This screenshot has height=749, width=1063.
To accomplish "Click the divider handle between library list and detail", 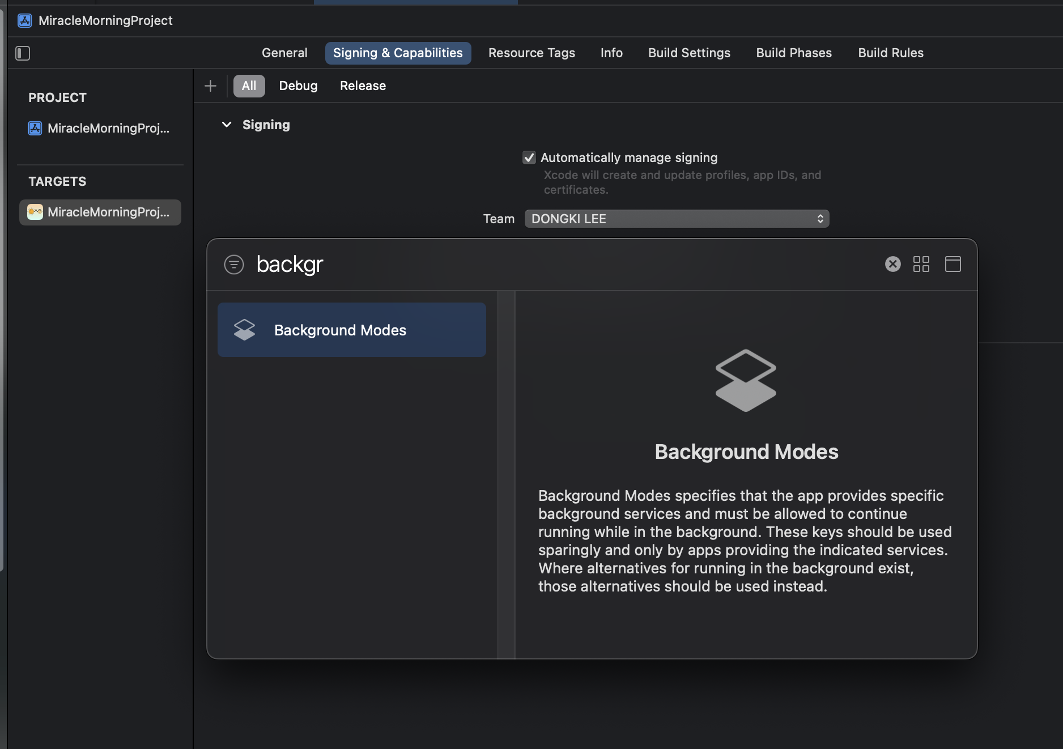I will [506, 475].
